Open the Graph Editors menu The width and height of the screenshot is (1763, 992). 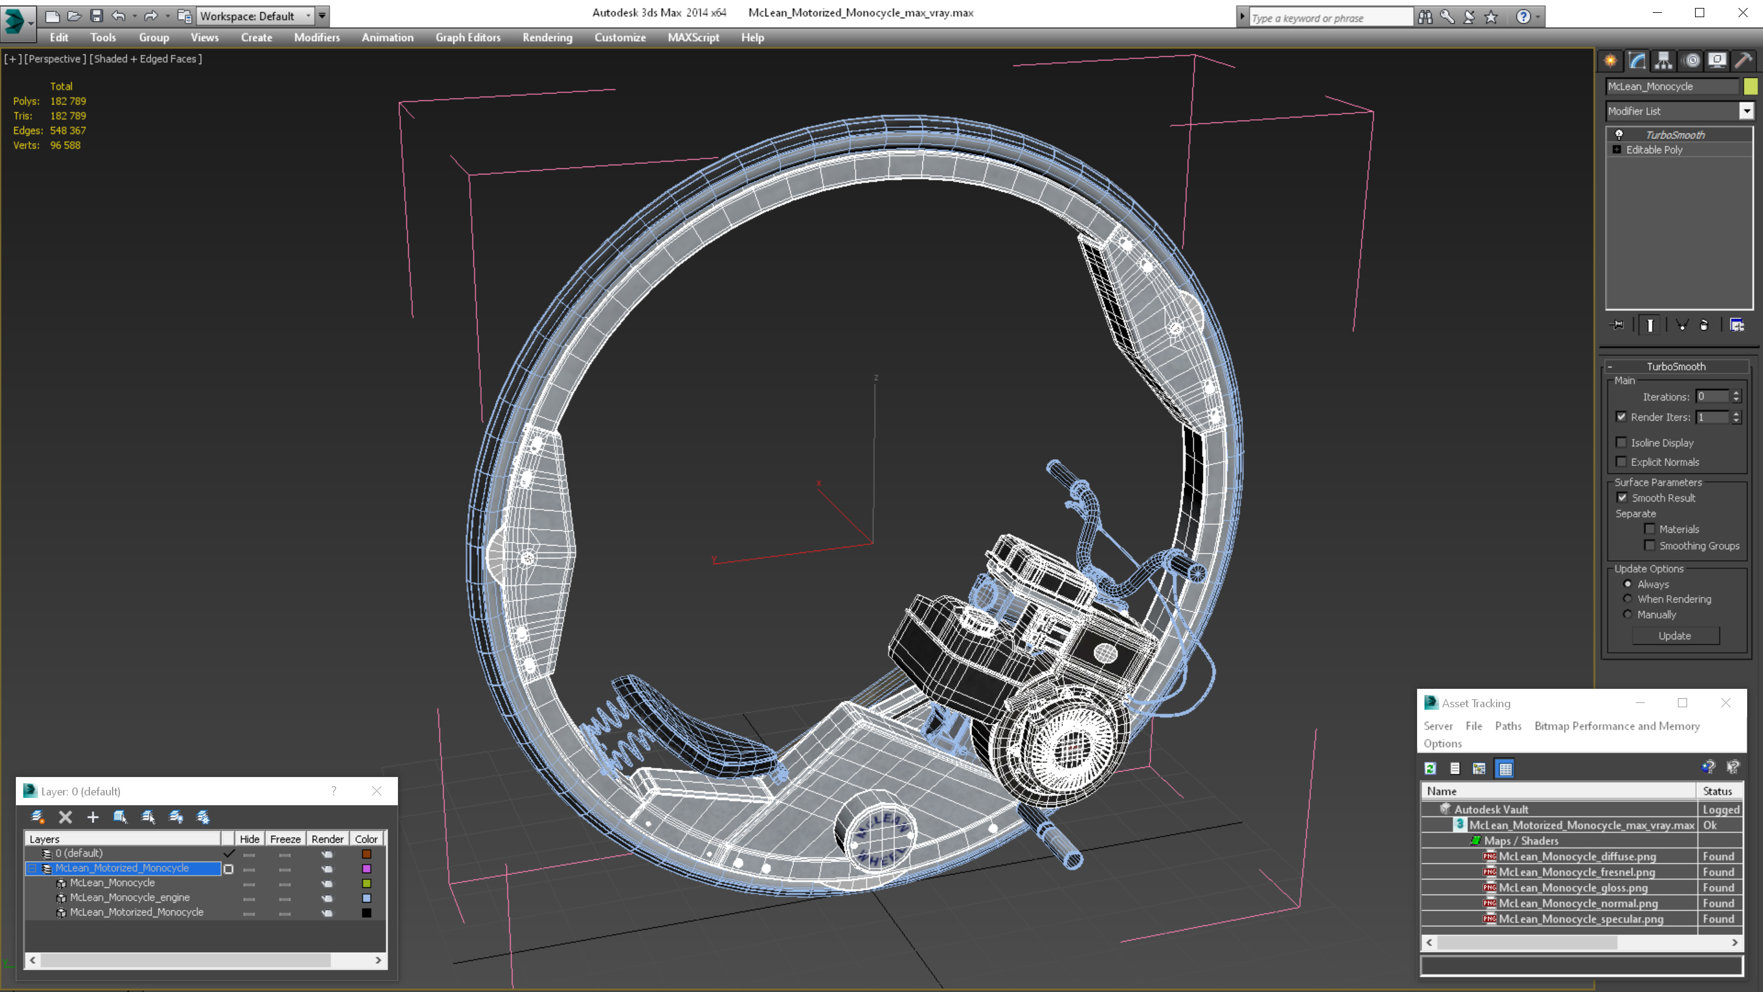click(468, 37)
